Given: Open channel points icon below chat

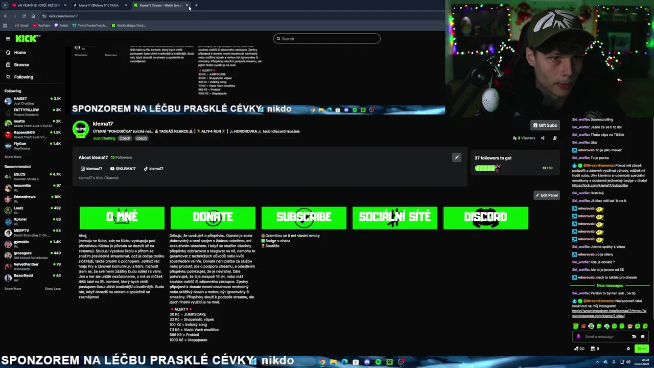Looking at the screenshot, I should [x=579, y=349].
